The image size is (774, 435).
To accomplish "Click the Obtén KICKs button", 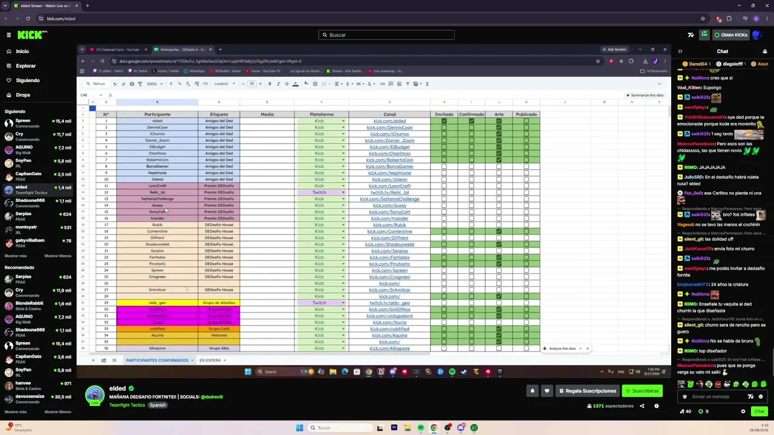I will point(731,35).
